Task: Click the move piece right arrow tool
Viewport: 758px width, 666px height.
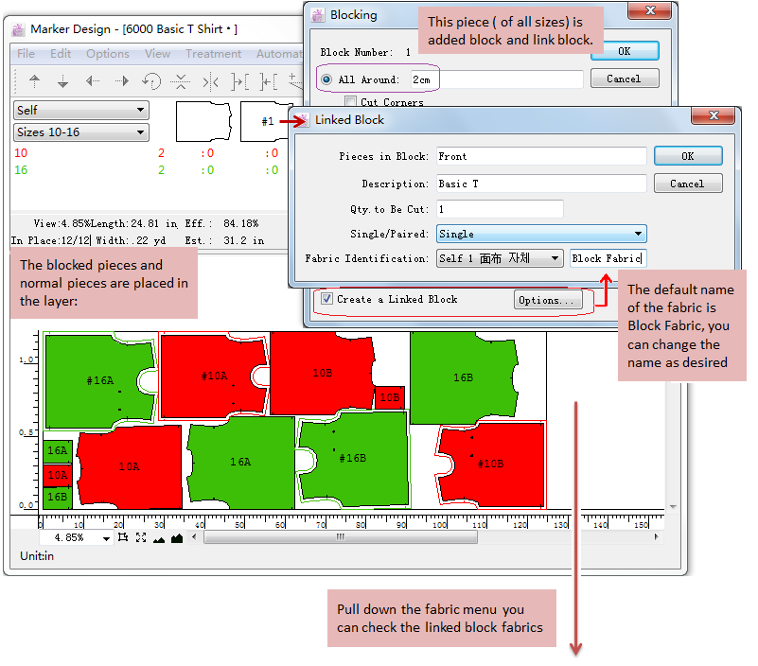Action: 122,81
